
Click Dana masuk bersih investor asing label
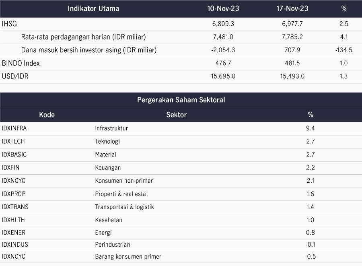(x=88, y=50)
